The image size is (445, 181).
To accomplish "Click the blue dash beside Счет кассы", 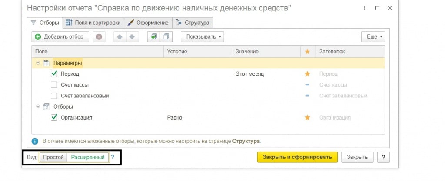I will tap(308, 85).
